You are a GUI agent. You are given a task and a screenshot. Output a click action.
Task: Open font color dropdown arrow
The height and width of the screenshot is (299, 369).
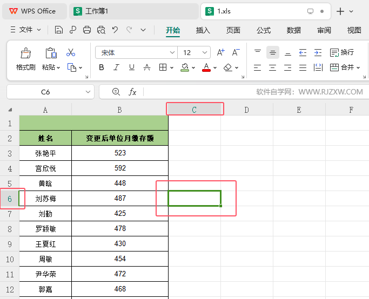click(215, 67)
